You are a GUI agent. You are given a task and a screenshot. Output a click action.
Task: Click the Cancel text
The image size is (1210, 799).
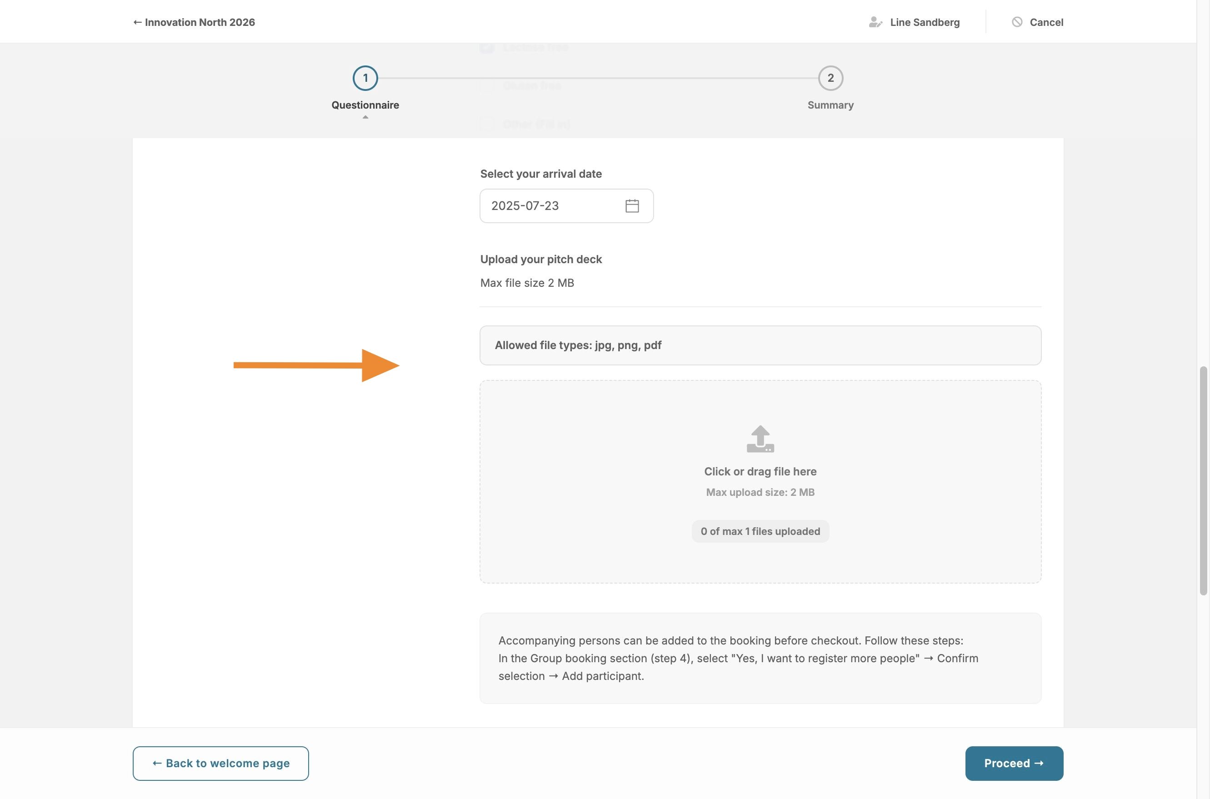pos(1046,22)
